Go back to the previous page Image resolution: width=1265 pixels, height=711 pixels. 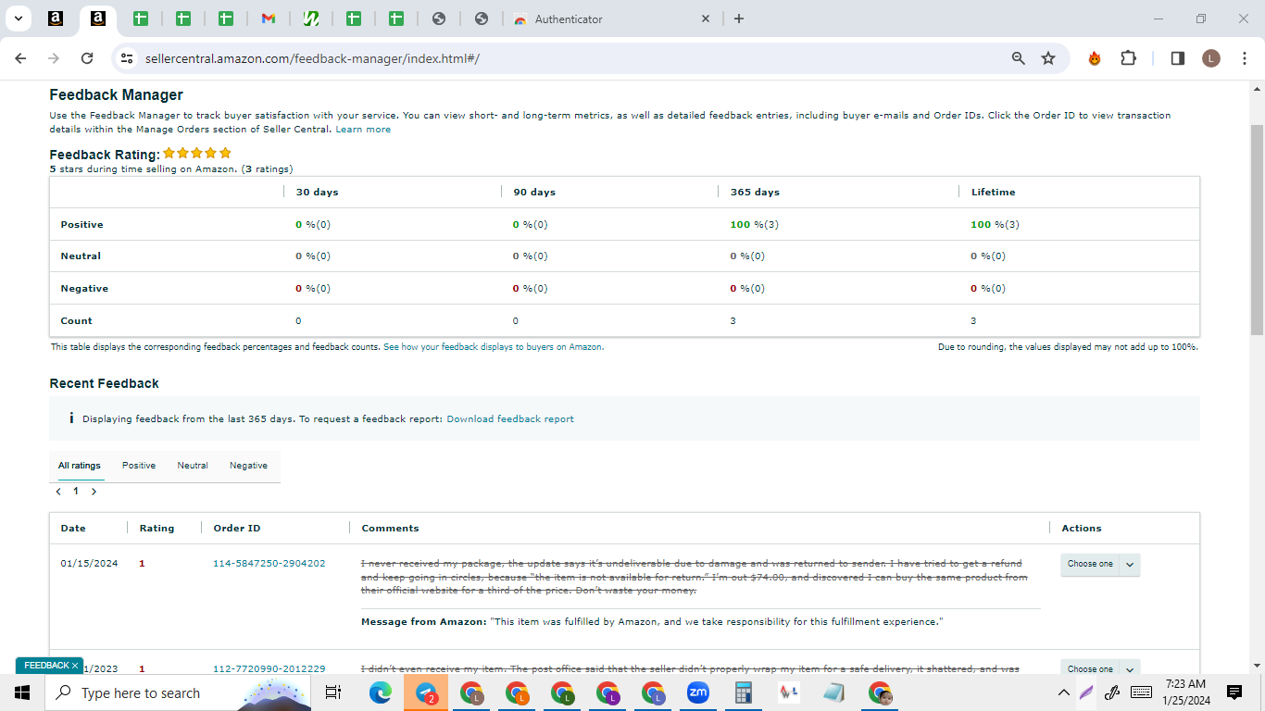pyautogui.click(x=20, y=58)
